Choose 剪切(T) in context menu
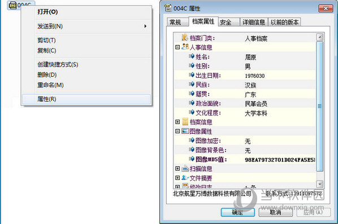338x224 pixels. 86,40
